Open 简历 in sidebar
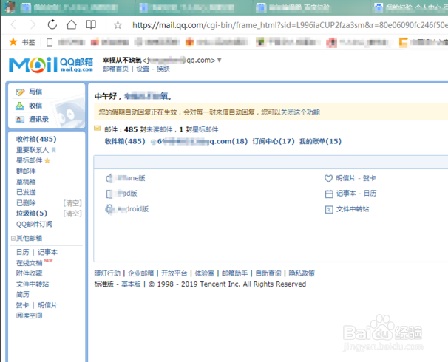Image resolution: width=448 pixels, height=362 pixels. coord(23,294)
